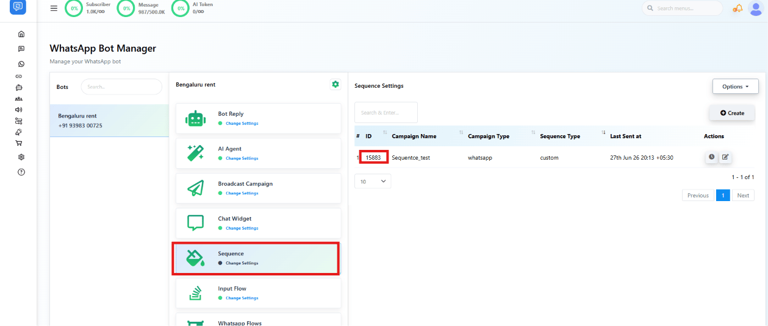Select the Input Flow menu card
The image size is (768, 326).
click(258, 293)
